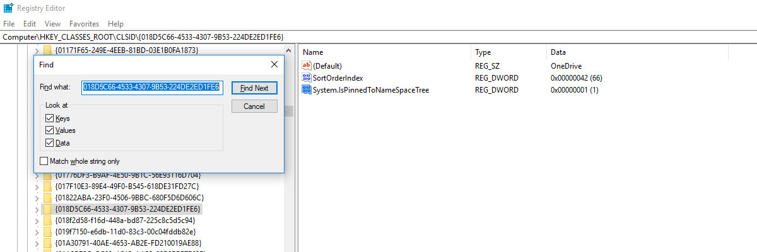Cancel the Find dialog
This screenshot has width=757, height=252.
click(254, 106)
